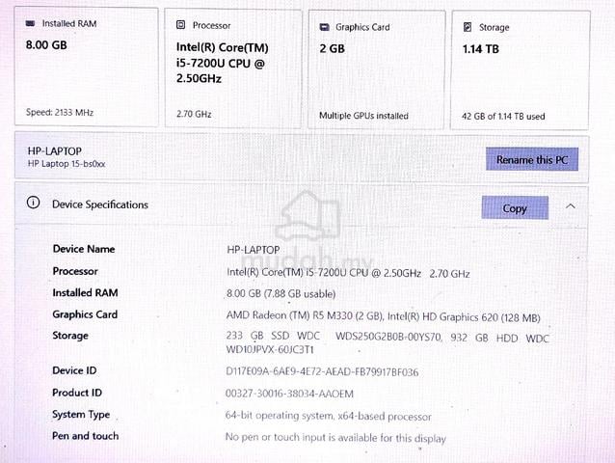Click the 64-bit operating system value
The height and width of the screenshot is (463, 615).
[329, 416]
